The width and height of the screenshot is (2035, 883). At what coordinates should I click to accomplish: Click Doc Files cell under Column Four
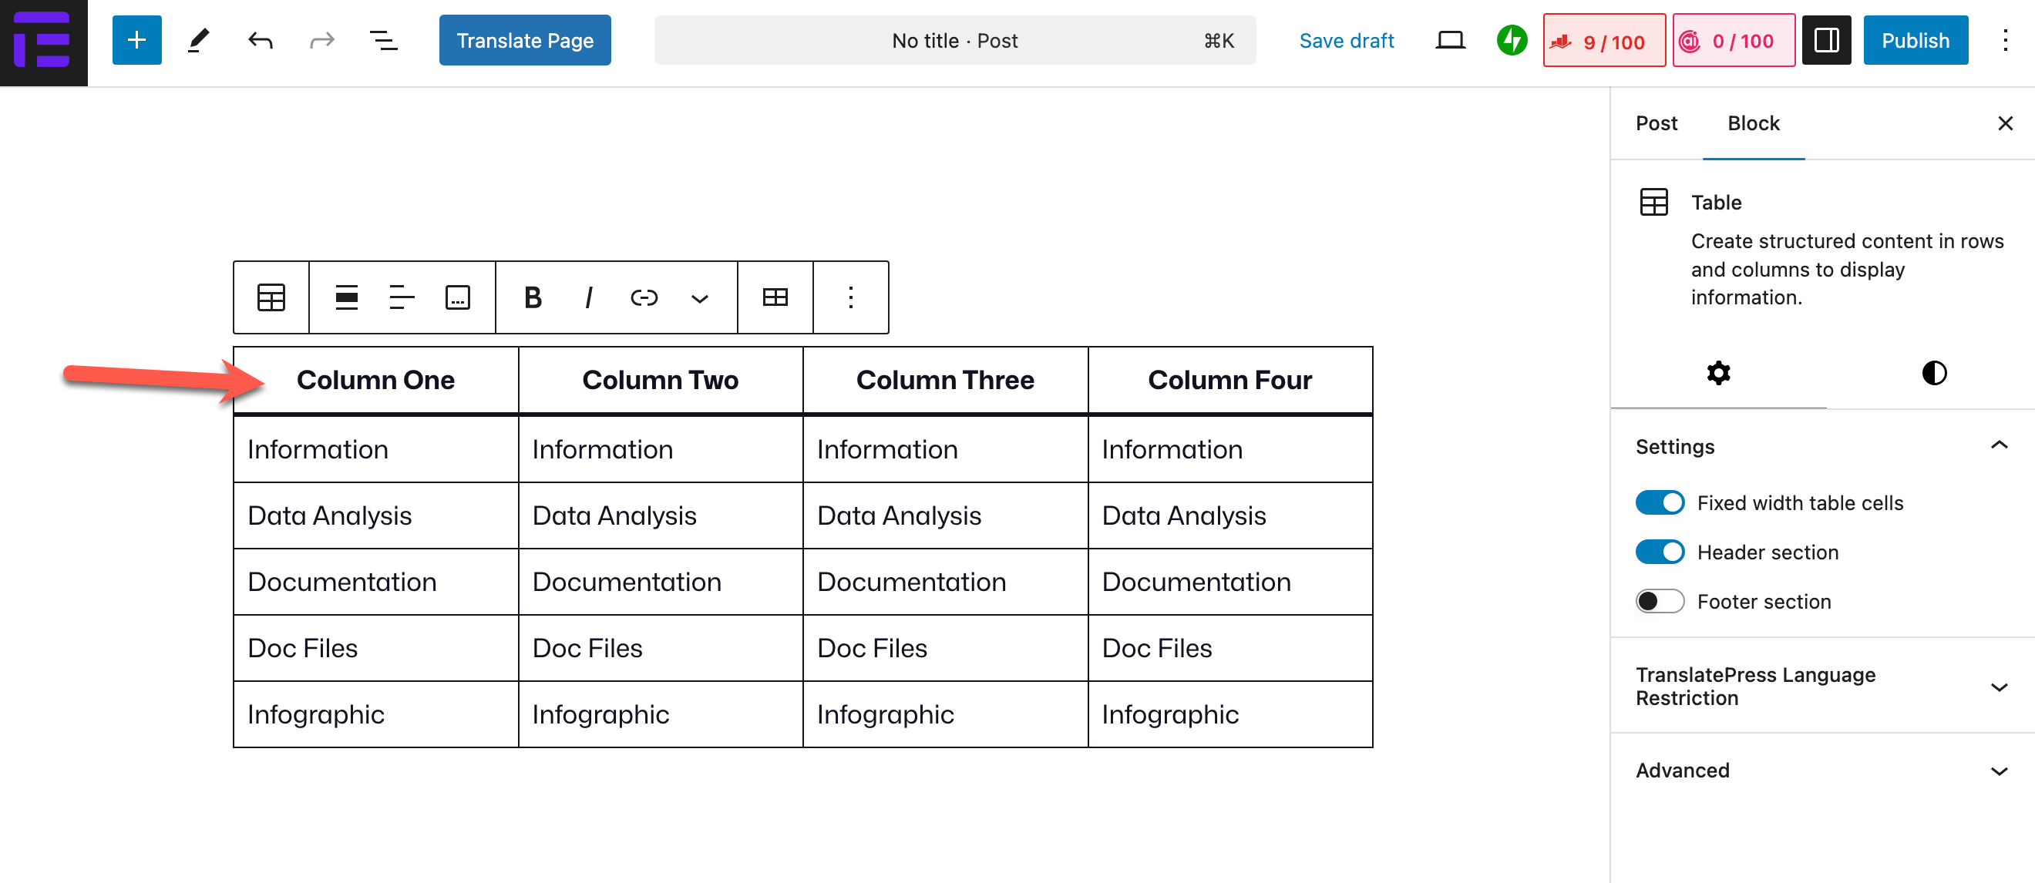pos(1230,649)
